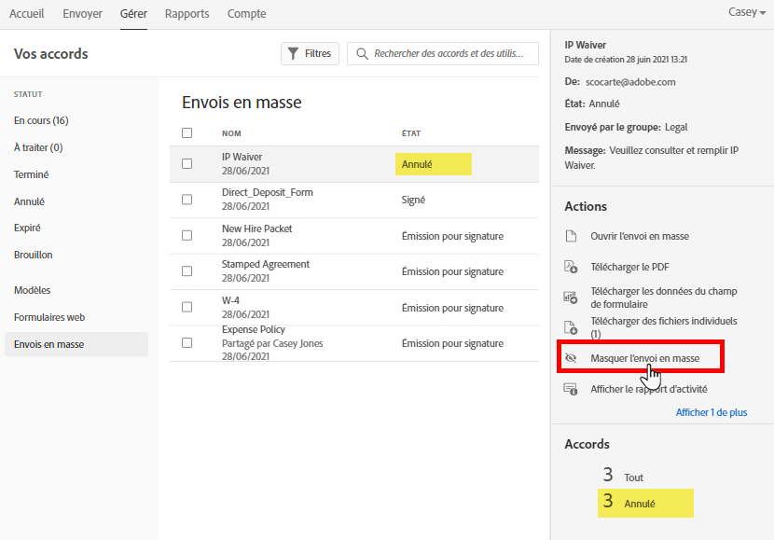This screenshot has height=540, width=774.
Task: Select Formulaires web in sidebar
Action: point(48,317)
